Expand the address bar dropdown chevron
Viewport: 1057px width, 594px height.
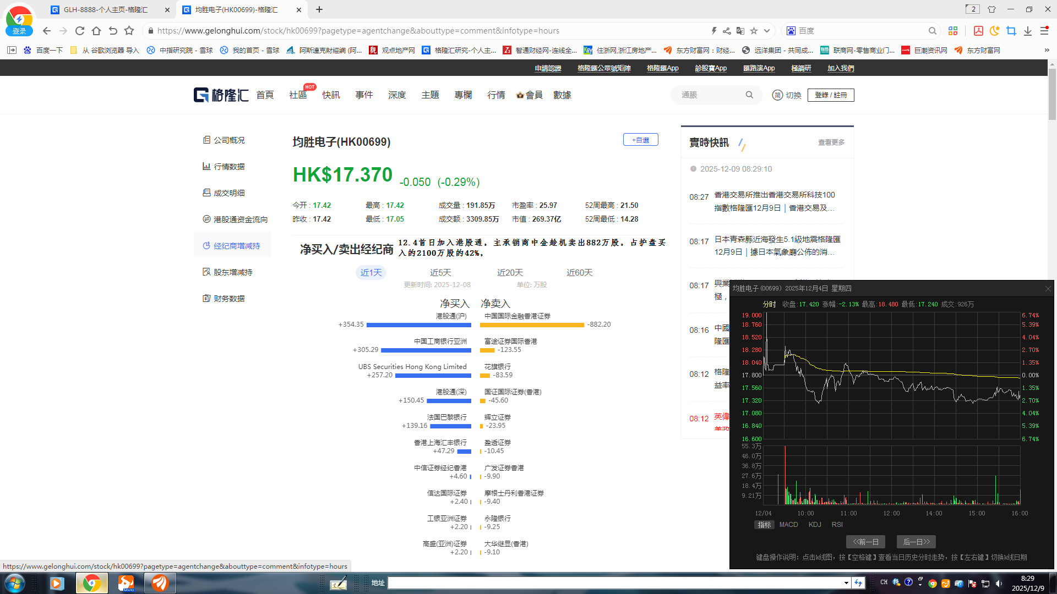[x=767, y=31]
